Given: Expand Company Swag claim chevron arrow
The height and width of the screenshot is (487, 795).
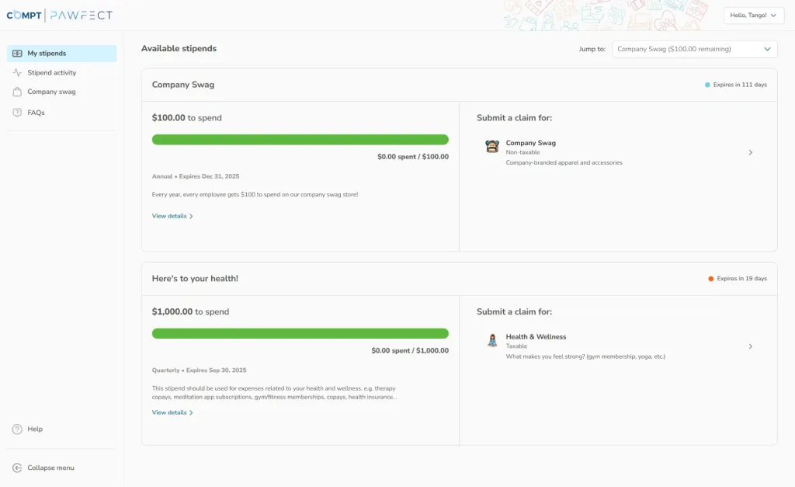Looking at the screenshot, I should pyautogui.click(x=750, y=153).
